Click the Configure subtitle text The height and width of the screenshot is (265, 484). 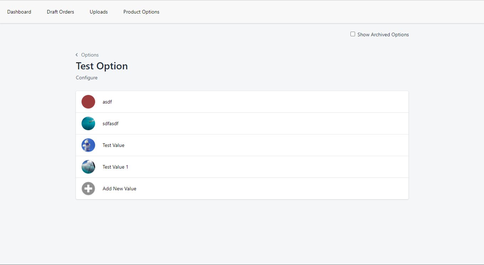[x=87, y=78]
